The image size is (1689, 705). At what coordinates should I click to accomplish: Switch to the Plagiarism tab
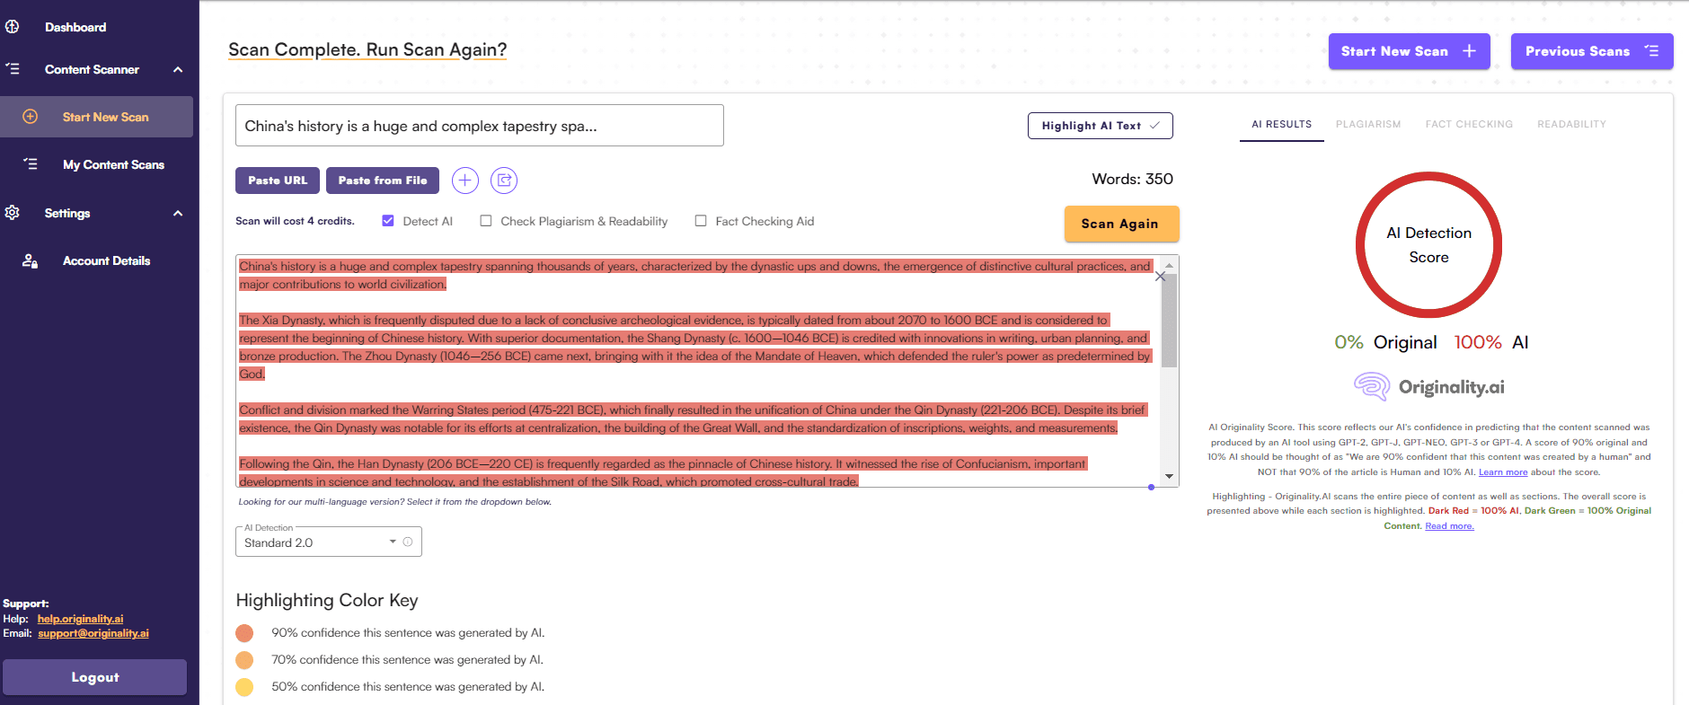pyautogui.click(x=1367, y=125)
